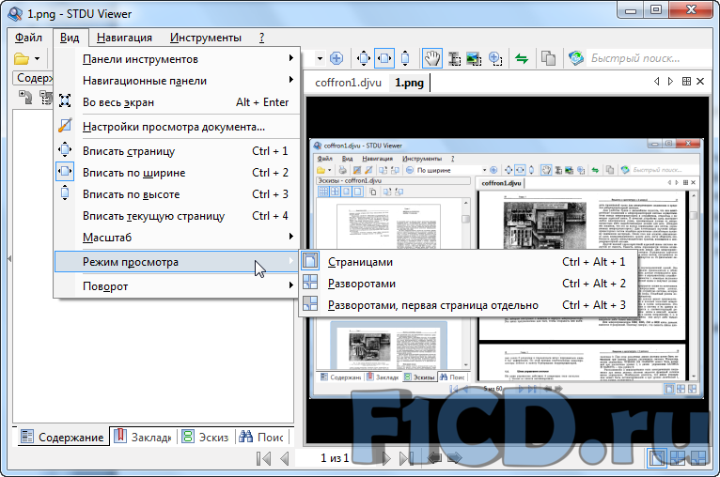720x477 pixels.
Task: Open the tab list grid icon
Action: pyautogui.click(x=686, y=81)
